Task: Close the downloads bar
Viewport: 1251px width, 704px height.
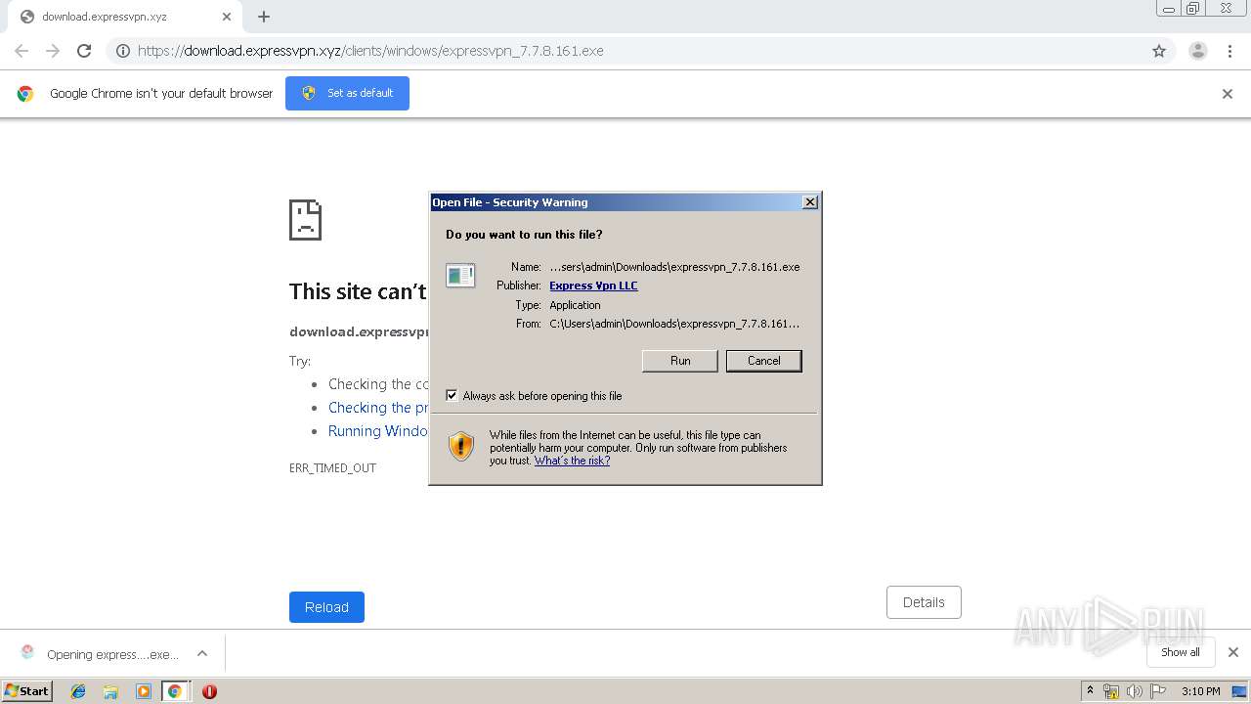Action: tap(1232, 652)
